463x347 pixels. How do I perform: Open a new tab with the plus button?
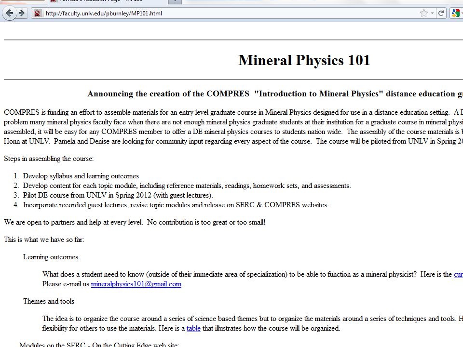175,1
